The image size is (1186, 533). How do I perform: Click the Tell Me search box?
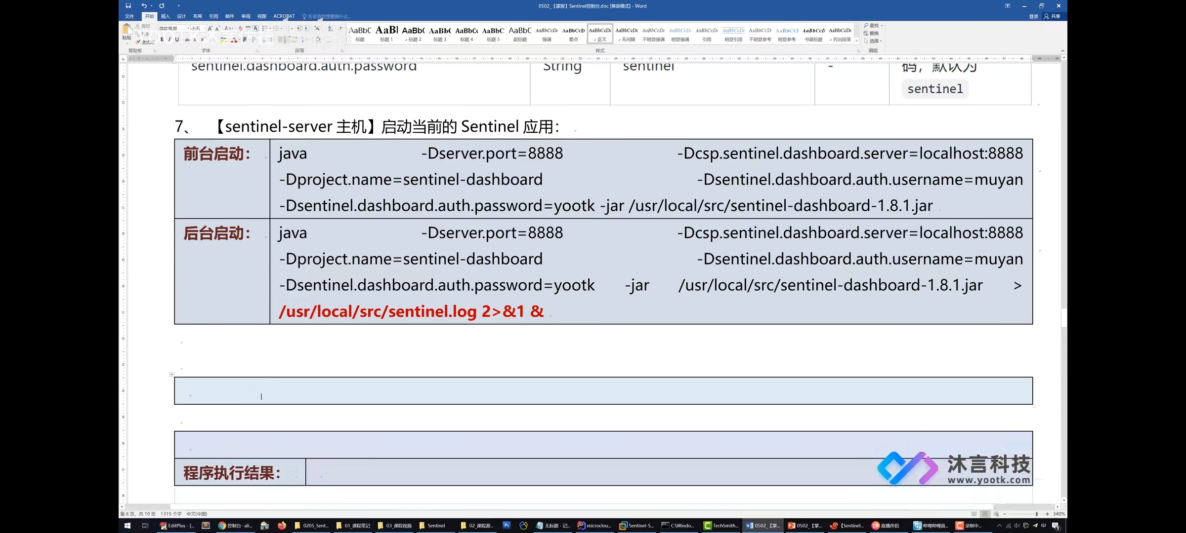pyautogui.click(x=327, y=16)
